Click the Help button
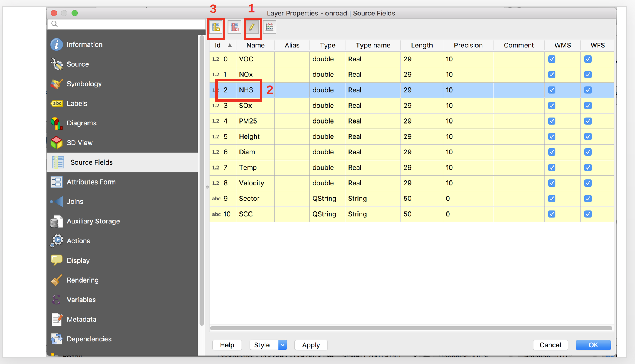This screenshot has width=635, height=364. pos(227,345)
